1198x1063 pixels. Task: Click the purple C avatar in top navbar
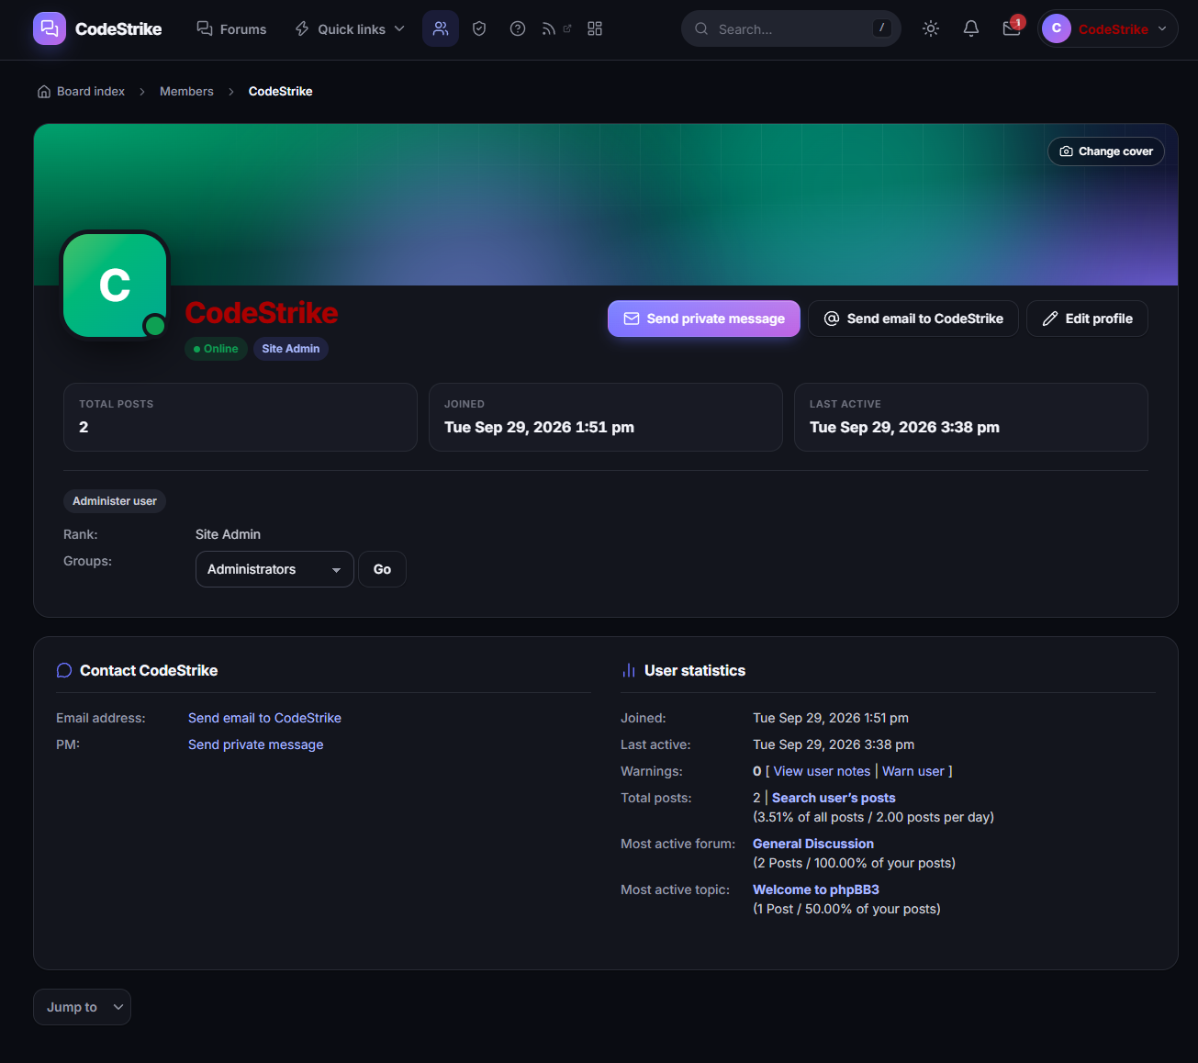click(1057, 28)
